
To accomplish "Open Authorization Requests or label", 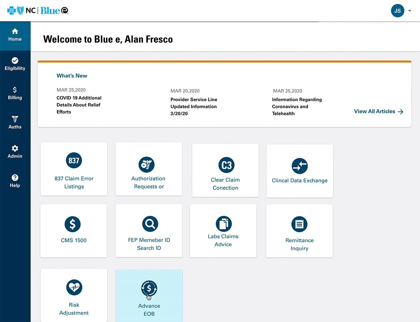I will pyautogui.click(x=149, y=182).
